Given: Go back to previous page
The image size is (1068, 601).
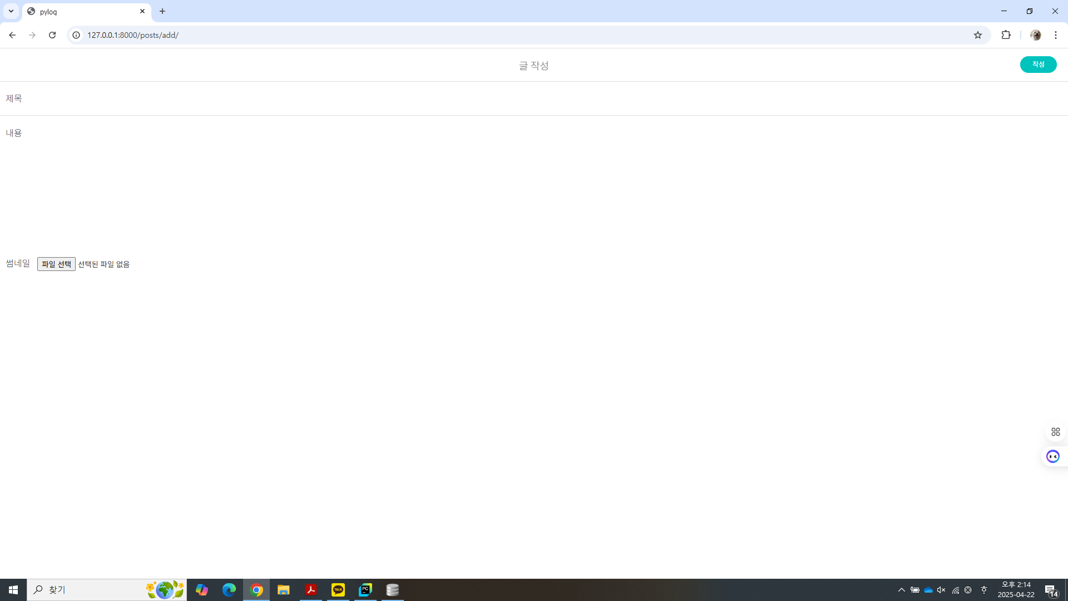Looking at the screenshot, I should pyautogui.click(x=12, y=35).
